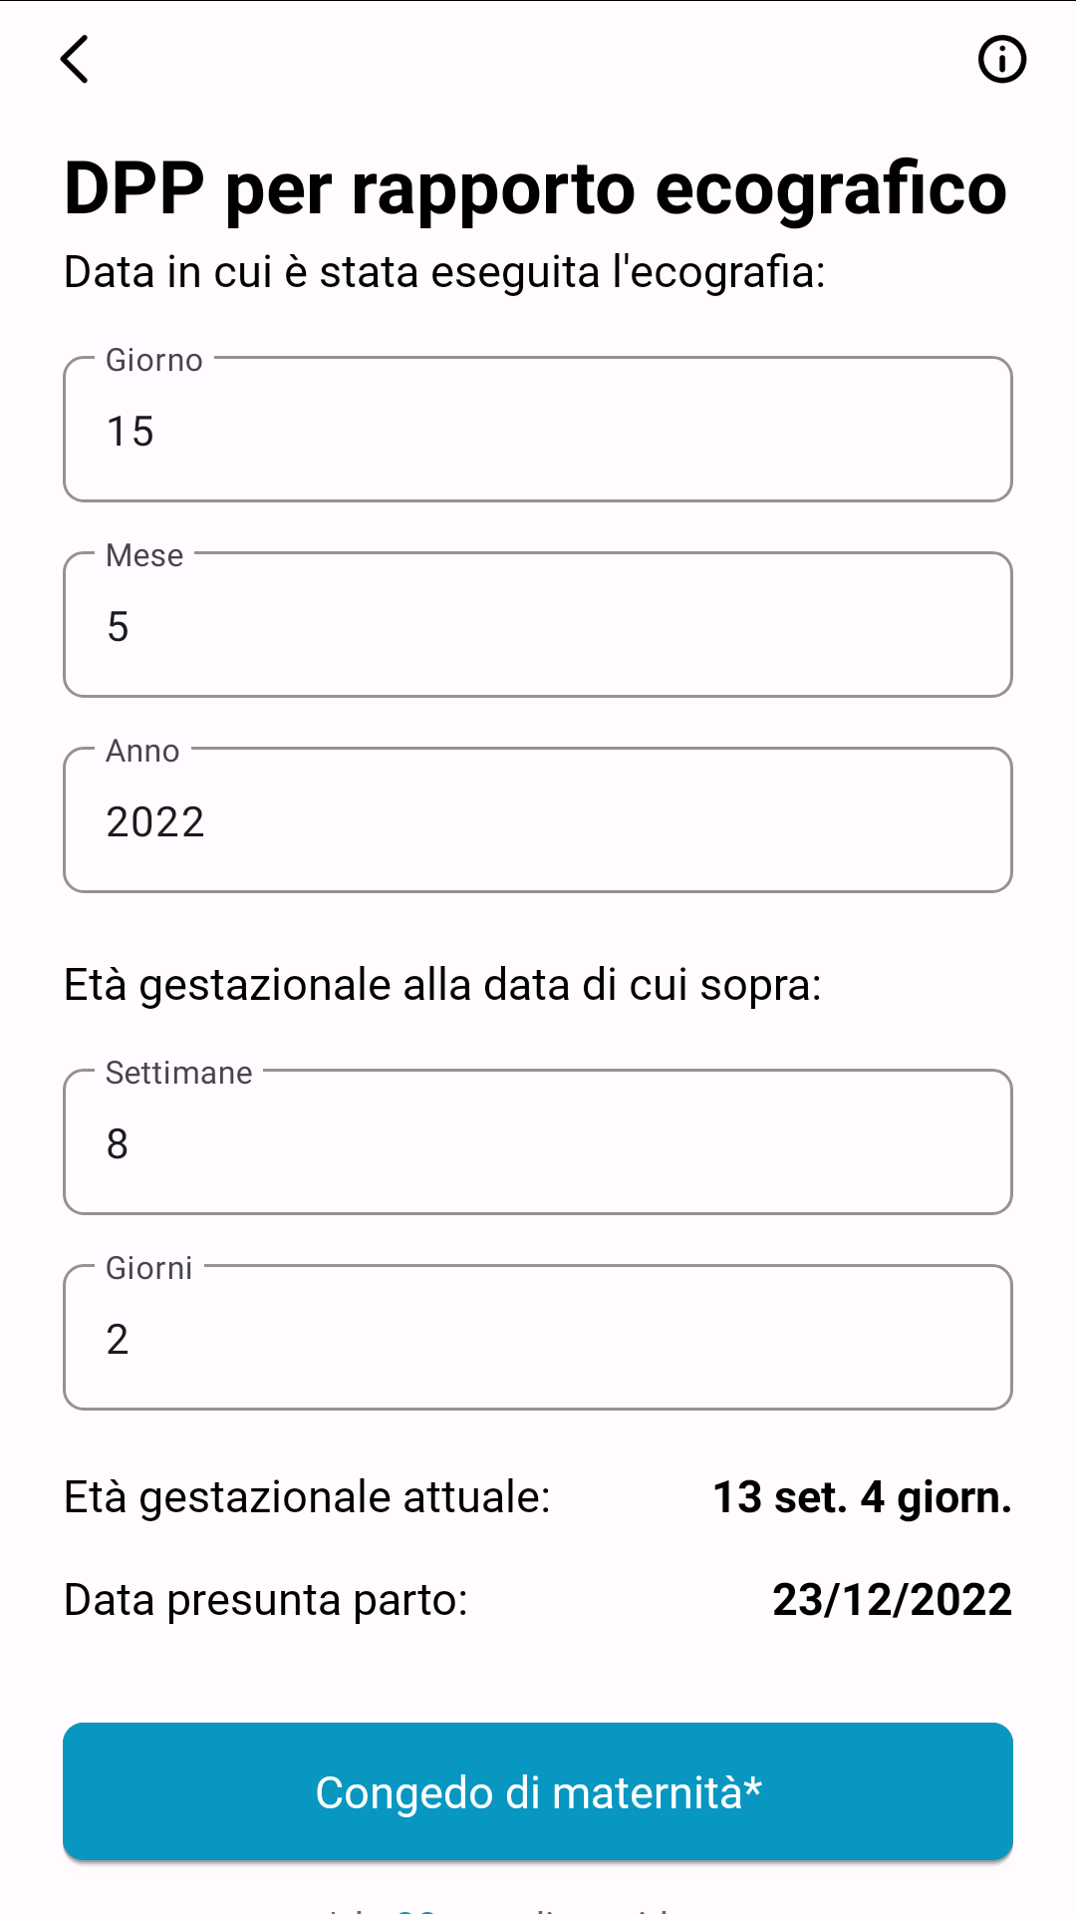1076x1914 pixels.
Task: Click the floating Mese label
Action: (144, 555)
